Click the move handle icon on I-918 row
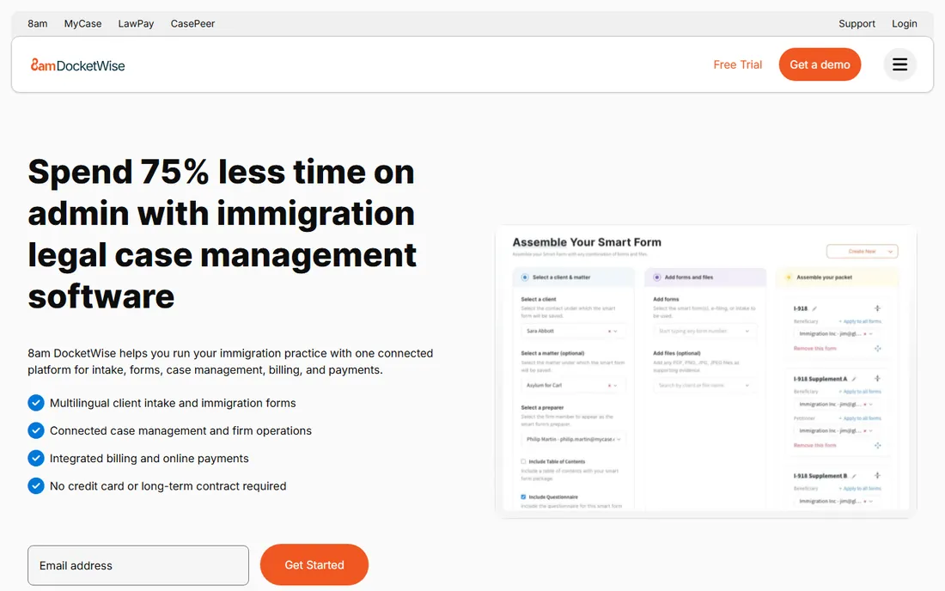 pos(877,308)
